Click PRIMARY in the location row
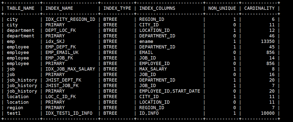This screenshot has height=122, width=293. (x=55, y=102)
